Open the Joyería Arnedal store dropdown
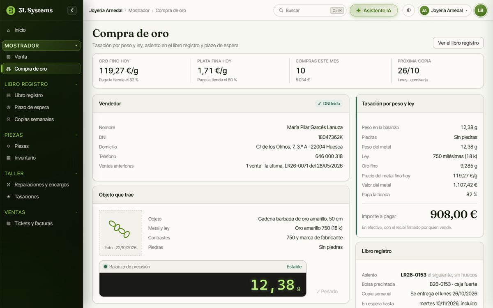 point(445,10)
